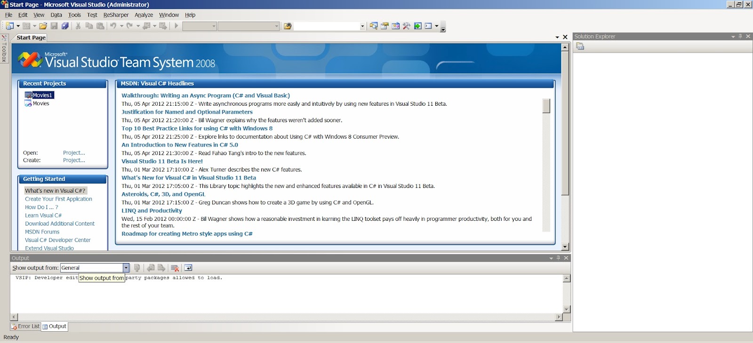Open the Analyze menu
Viewport: 753px width, 343px height.
[144, 15]
